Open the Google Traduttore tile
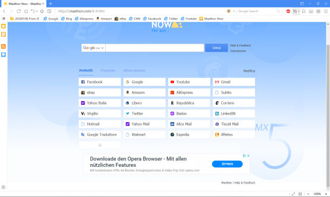 click(100, 134)
